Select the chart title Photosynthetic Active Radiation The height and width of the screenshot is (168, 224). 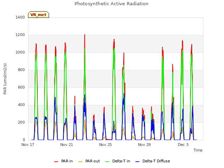point(111,4)
